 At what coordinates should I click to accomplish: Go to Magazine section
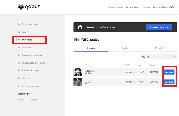tap(146, 7)
